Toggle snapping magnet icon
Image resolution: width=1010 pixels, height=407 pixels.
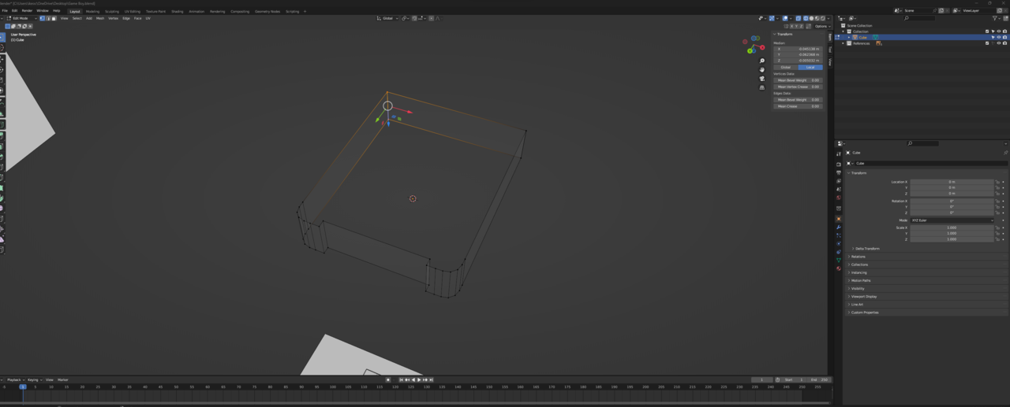pyautogui.click(x=414, y=18)
